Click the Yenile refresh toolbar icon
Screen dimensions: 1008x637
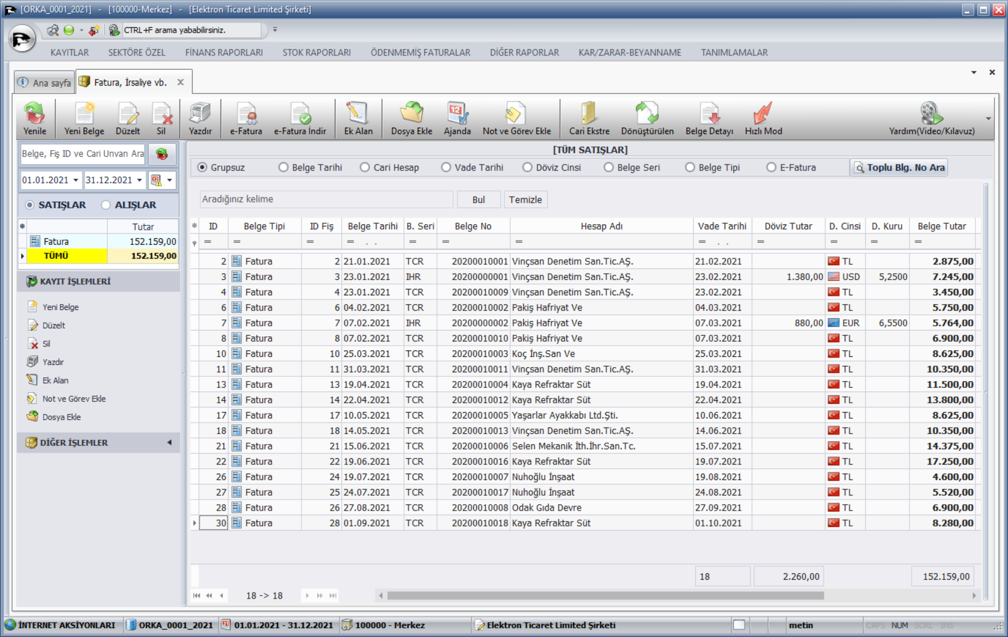35,119
